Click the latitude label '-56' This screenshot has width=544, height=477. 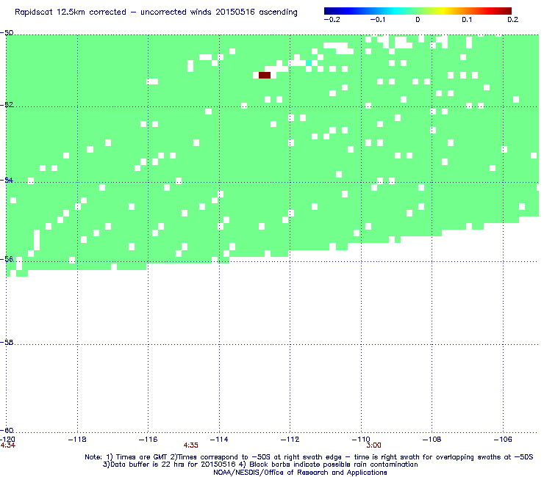pos(7,259)
